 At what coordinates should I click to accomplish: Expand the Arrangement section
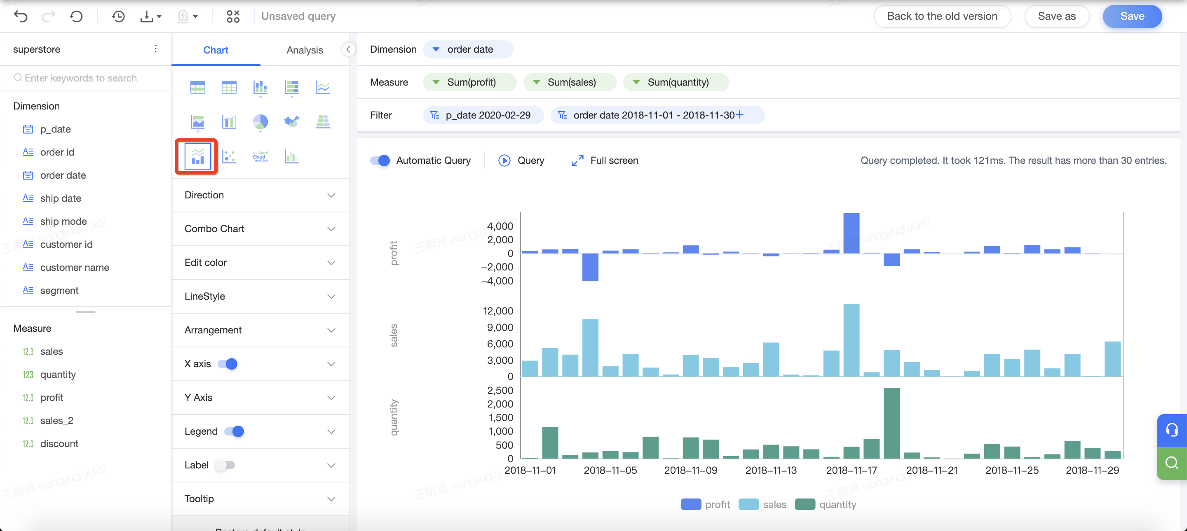tap(260, 330)
